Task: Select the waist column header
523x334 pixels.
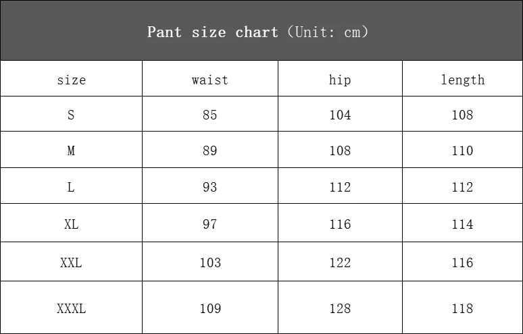Action: 210,78
